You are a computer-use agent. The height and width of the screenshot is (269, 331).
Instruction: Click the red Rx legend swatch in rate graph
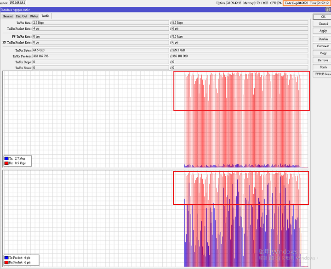[6, 163]
